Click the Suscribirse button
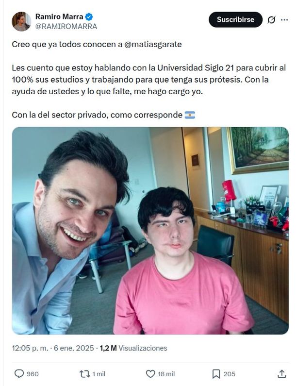296x386 pixels. coord(235,19)
